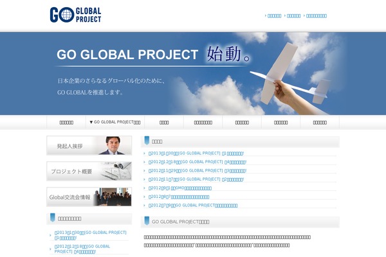The height and width of the screenshot is (257, 386).
Task: Click the rightmost item in the navigation bar
Action: (x=320, y=122)
